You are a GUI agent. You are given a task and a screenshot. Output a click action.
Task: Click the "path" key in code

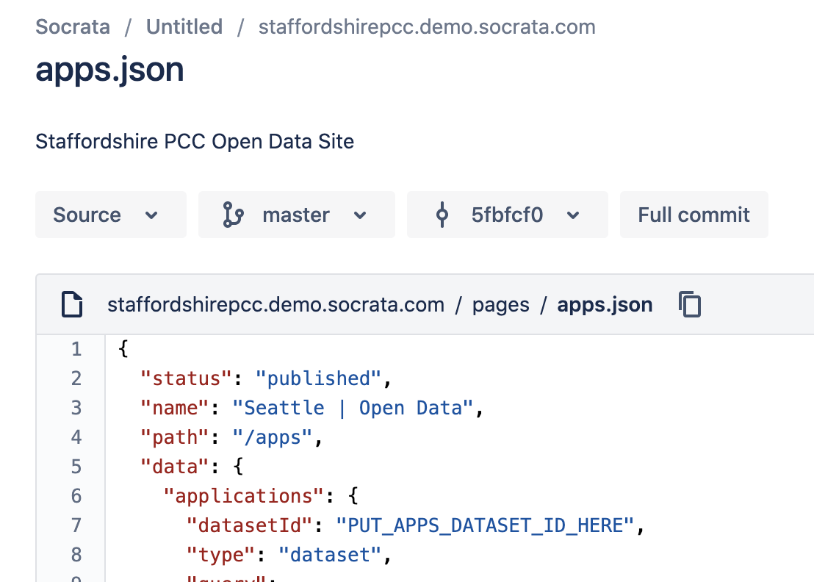(x=174, y=438)
